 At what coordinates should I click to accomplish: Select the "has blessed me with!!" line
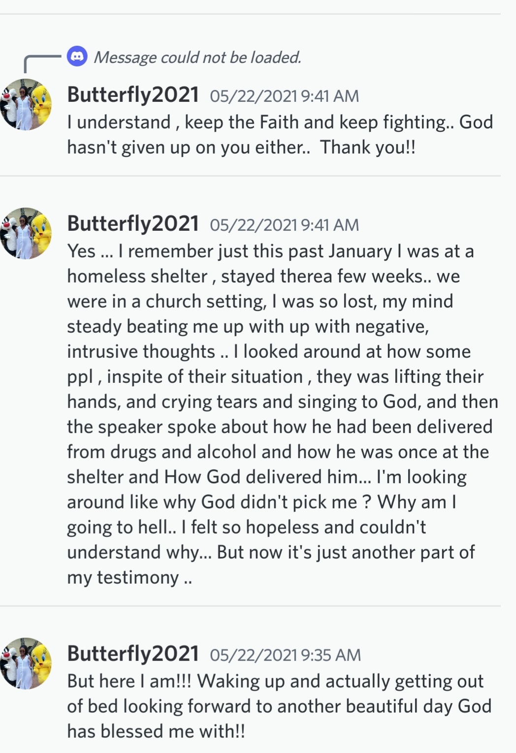[156, 731]
